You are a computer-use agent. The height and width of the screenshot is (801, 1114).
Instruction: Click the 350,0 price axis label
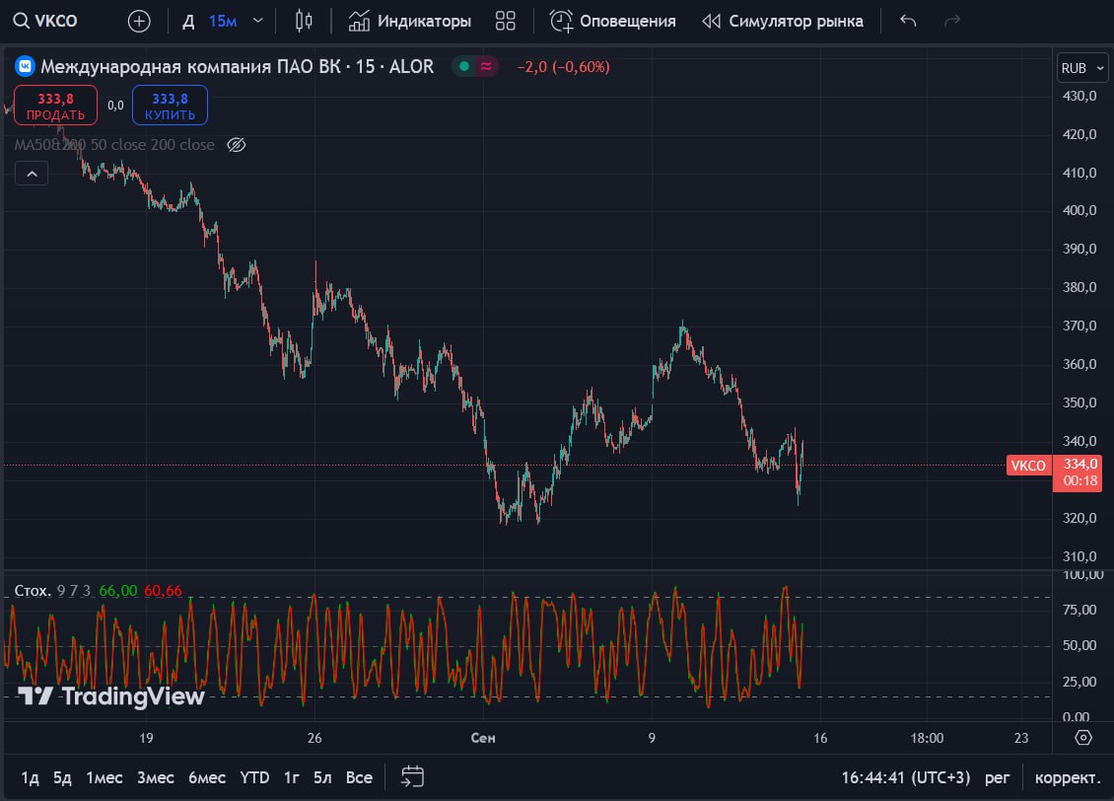[1079, 402]
